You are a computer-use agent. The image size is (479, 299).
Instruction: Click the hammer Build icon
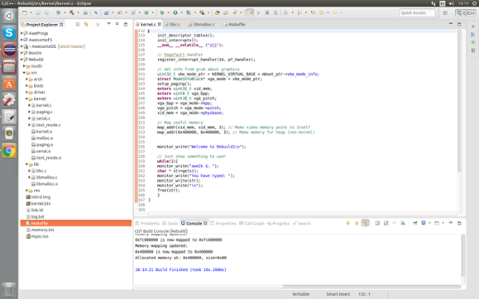(x=72, y=13)
